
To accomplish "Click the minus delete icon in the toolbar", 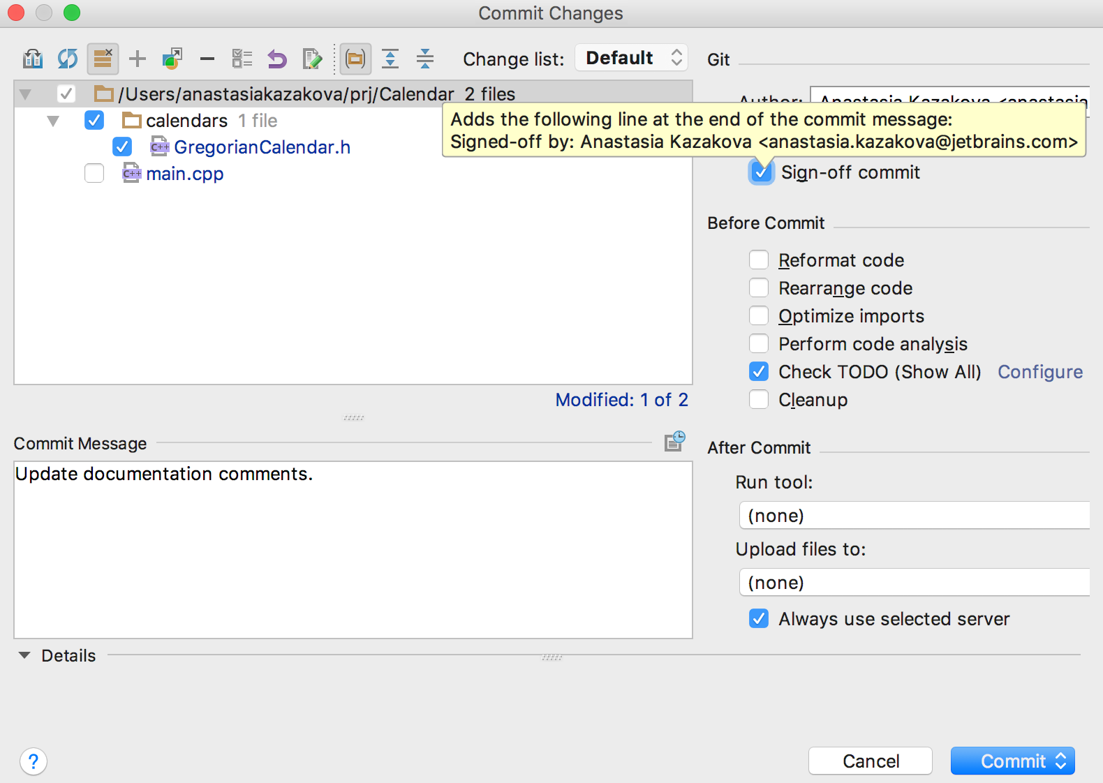I will (x=207, y=59).
